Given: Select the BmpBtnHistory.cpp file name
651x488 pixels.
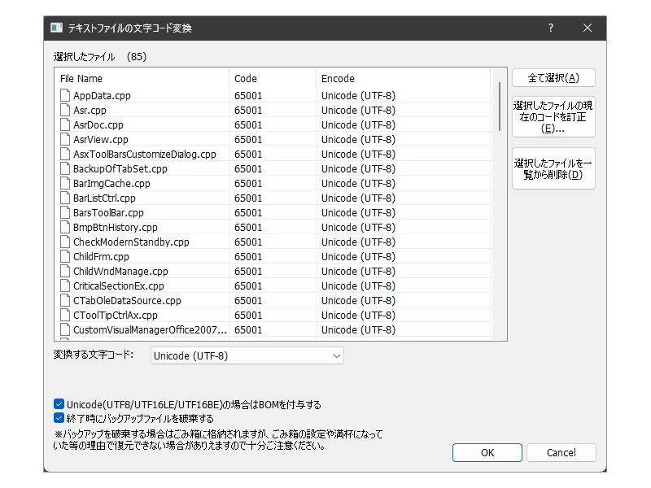Looking at the screenshot, I should coord(115,227).
